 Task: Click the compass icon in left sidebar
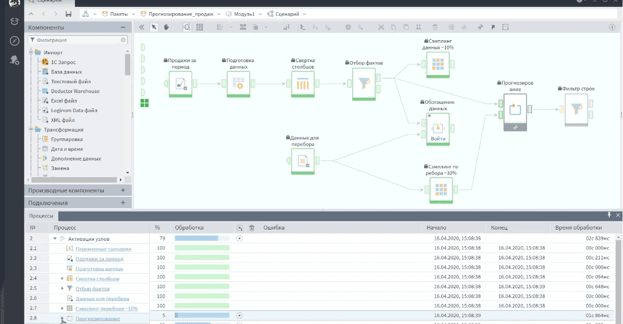click(x=15, y=40)
